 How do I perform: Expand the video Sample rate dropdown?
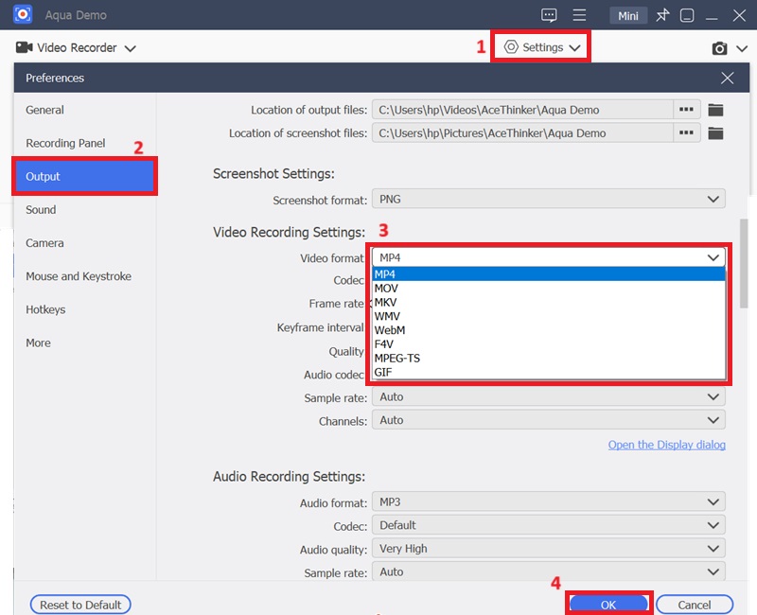click(549, 396)
